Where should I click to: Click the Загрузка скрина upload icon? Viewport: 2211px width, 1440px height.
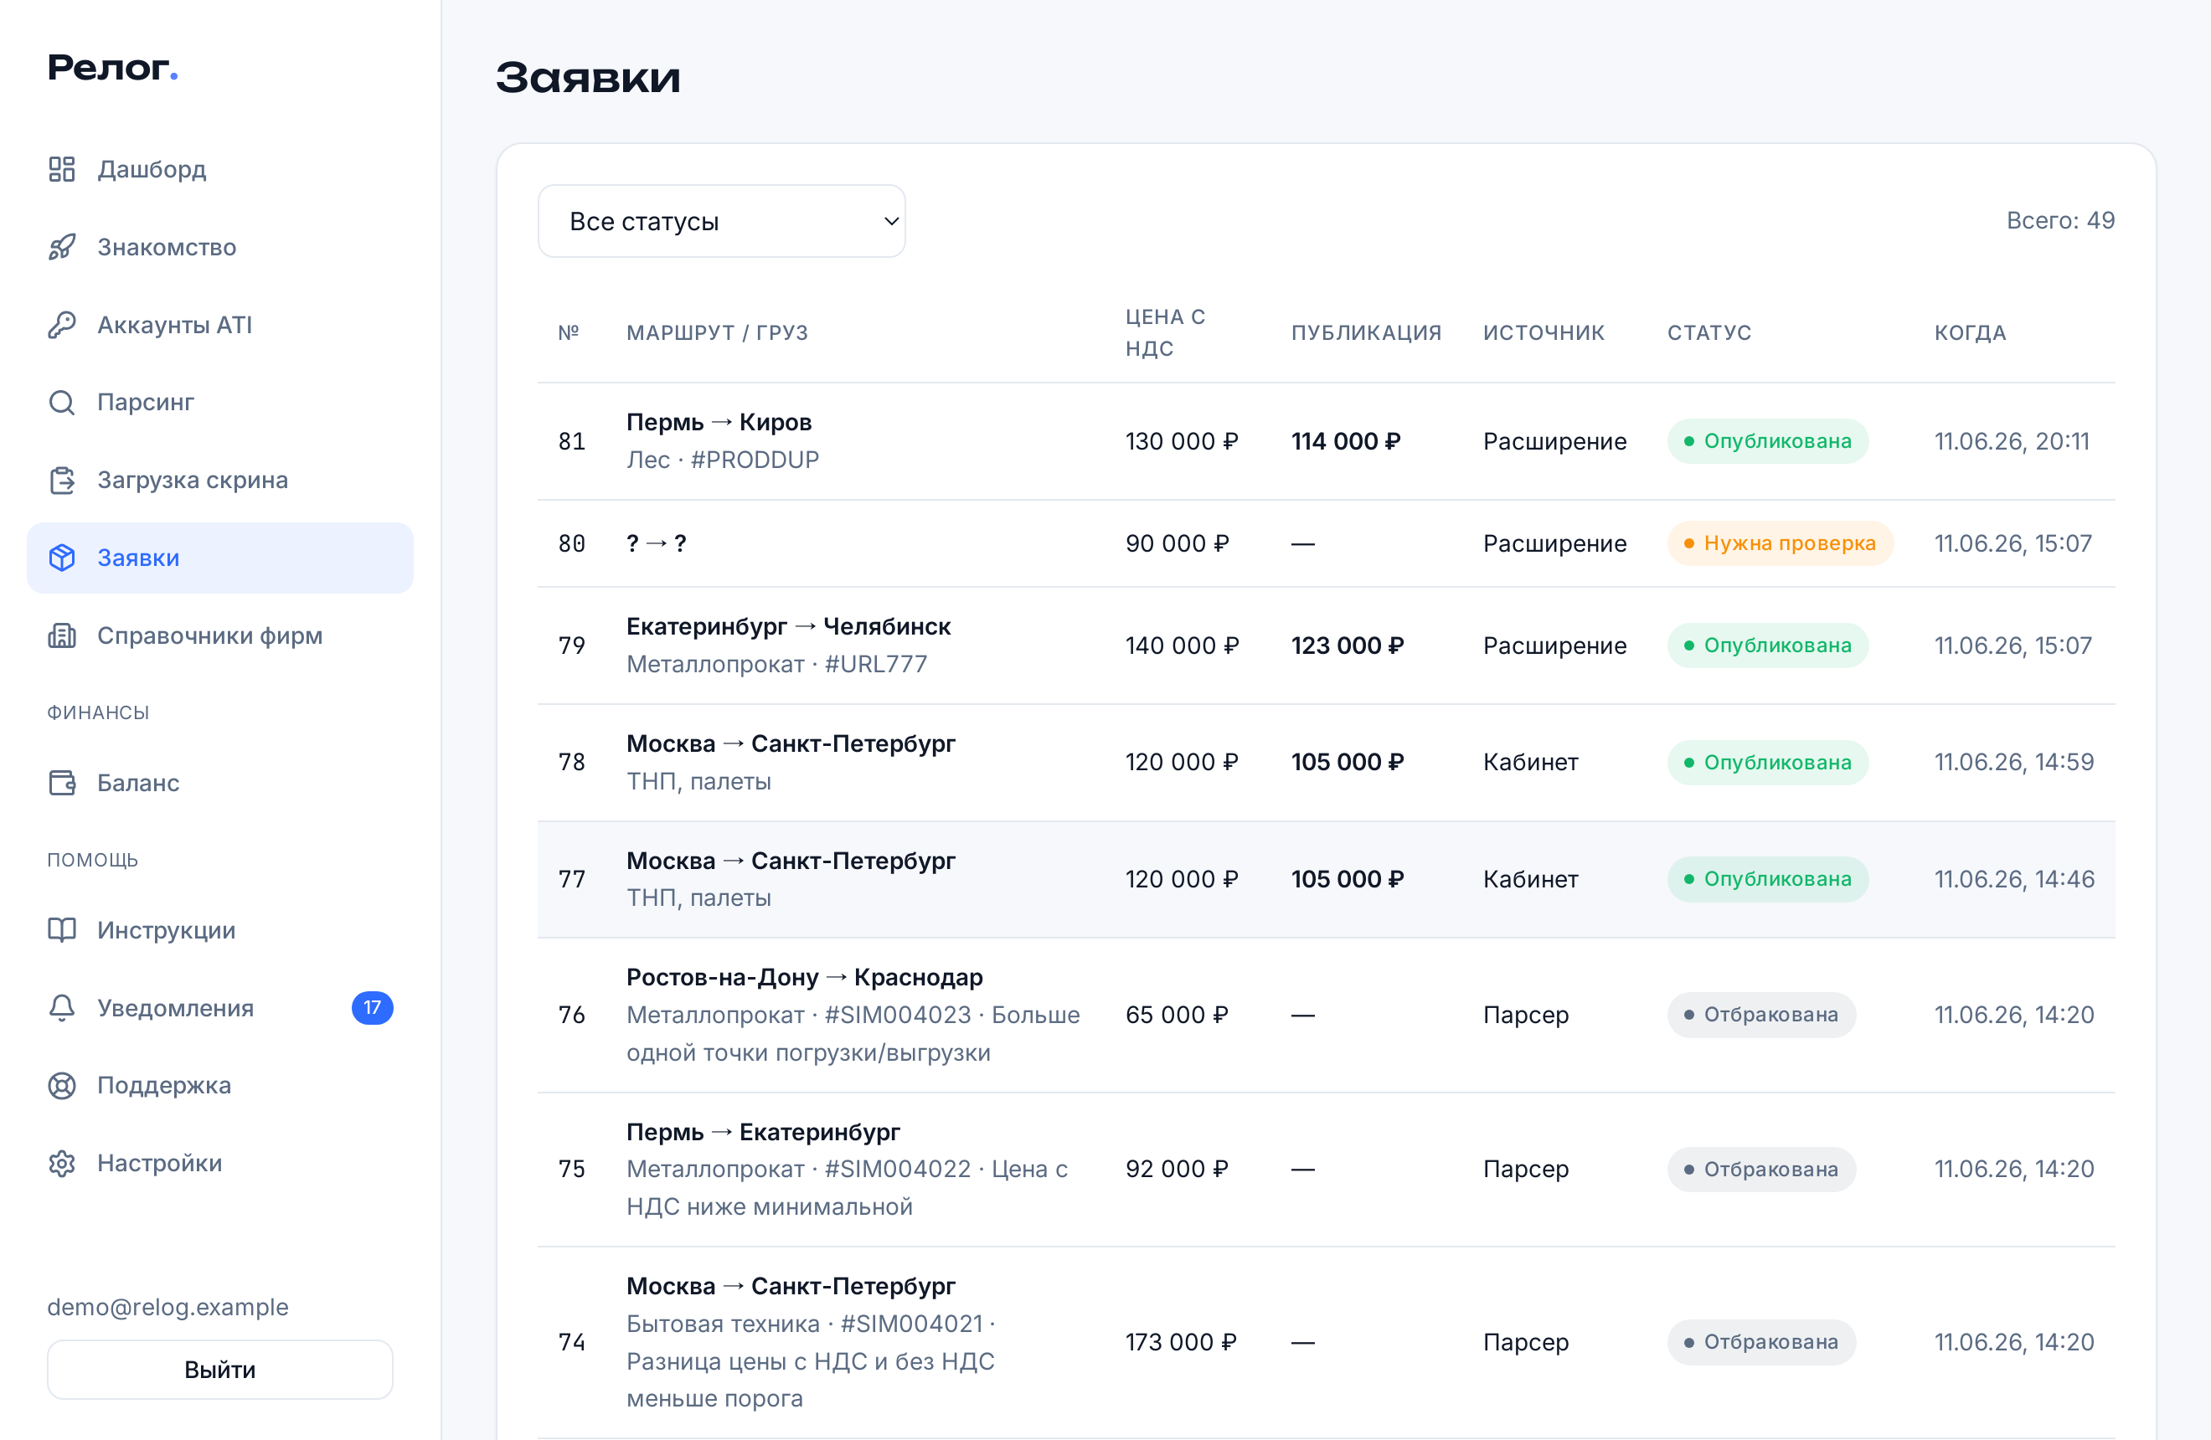(x=61, y=480)
